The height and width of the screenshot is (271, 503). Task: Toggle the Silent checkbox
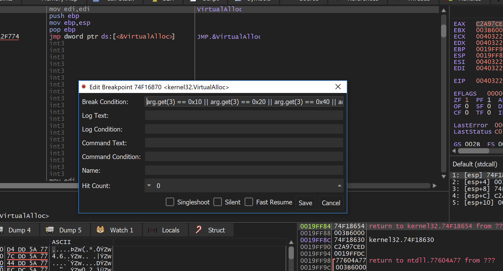tap(218, 202)
